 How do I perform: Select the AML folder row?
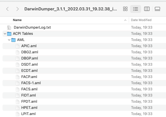84,40
